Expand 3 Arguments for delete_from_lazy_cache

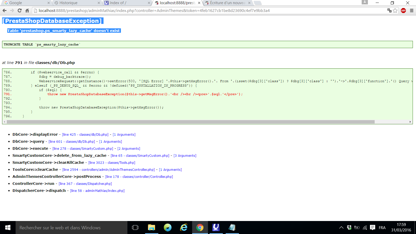[185, 156]
